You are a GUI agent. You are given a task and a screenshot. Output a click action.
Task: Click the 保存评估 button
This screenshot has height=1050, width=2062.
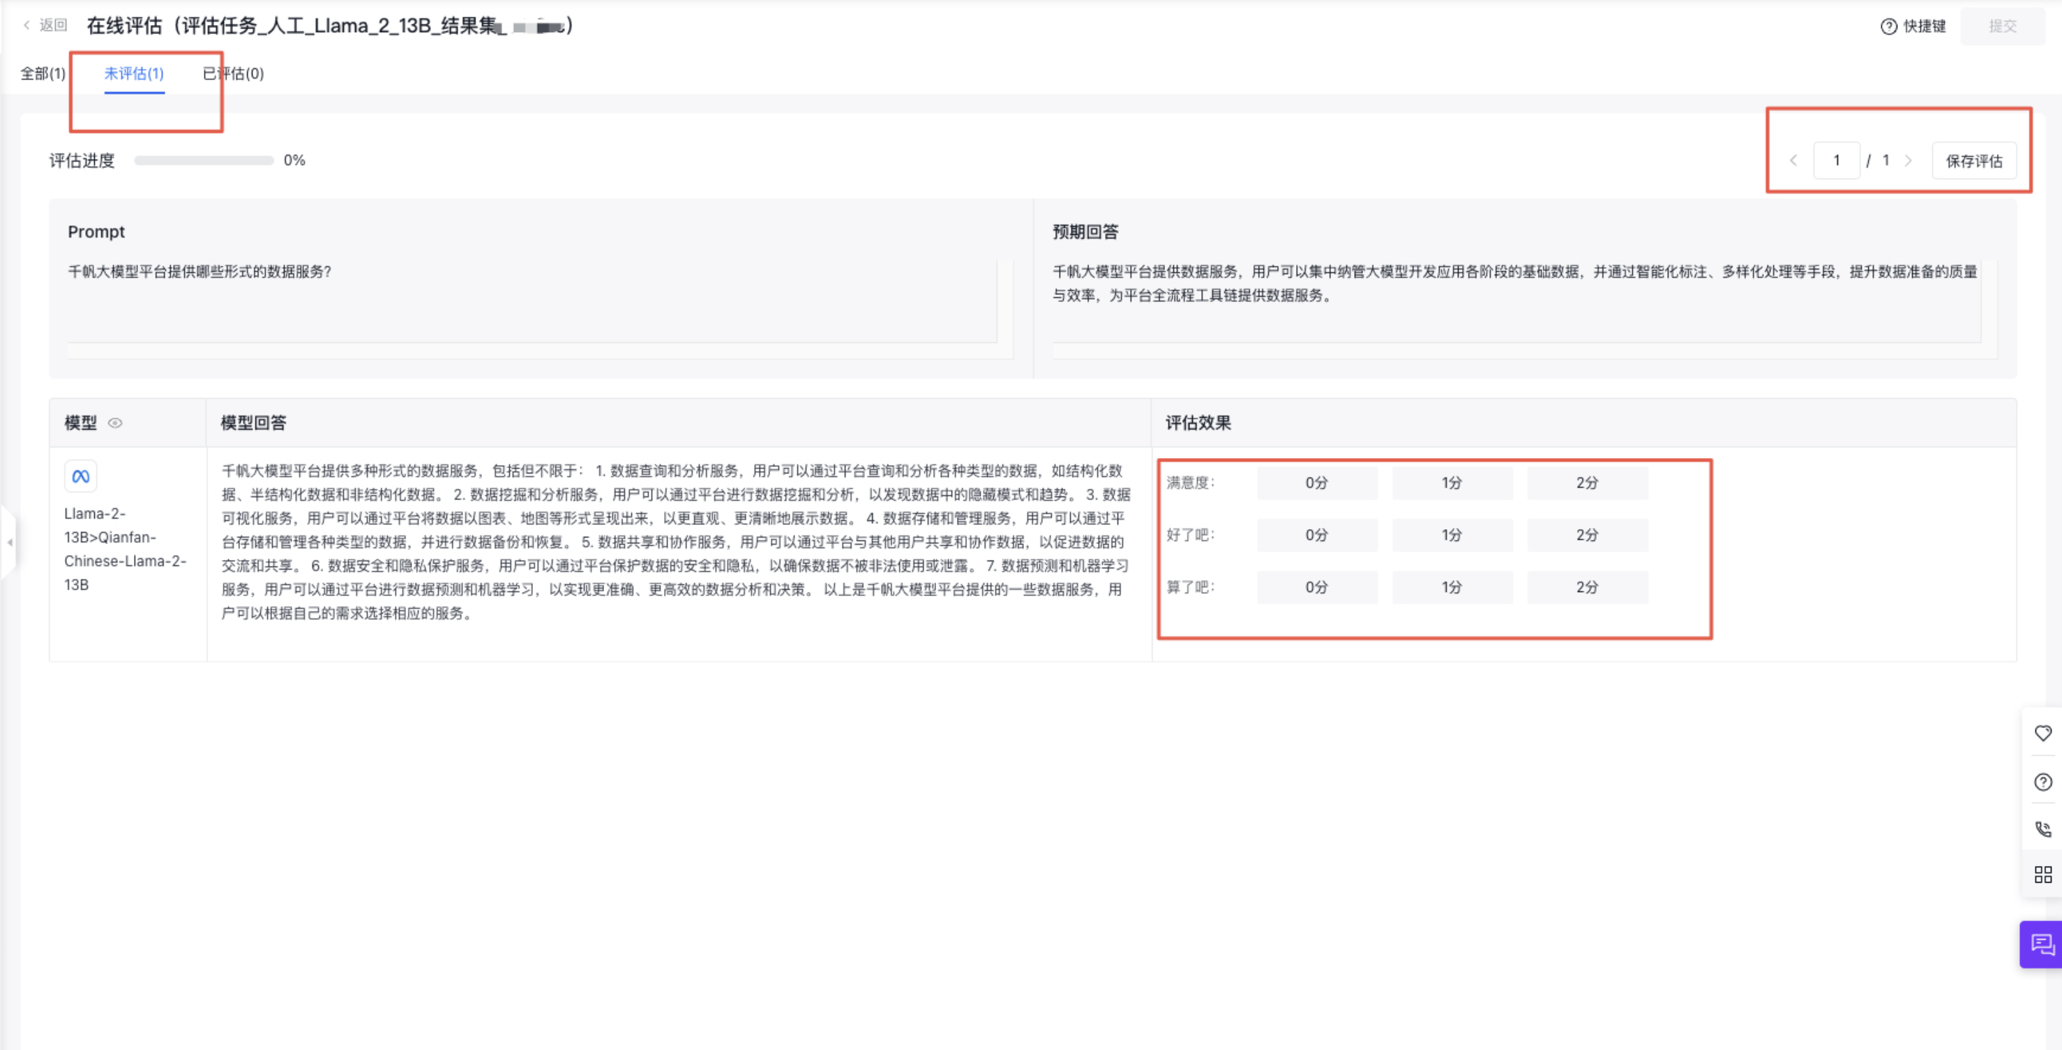(1973, 161)
